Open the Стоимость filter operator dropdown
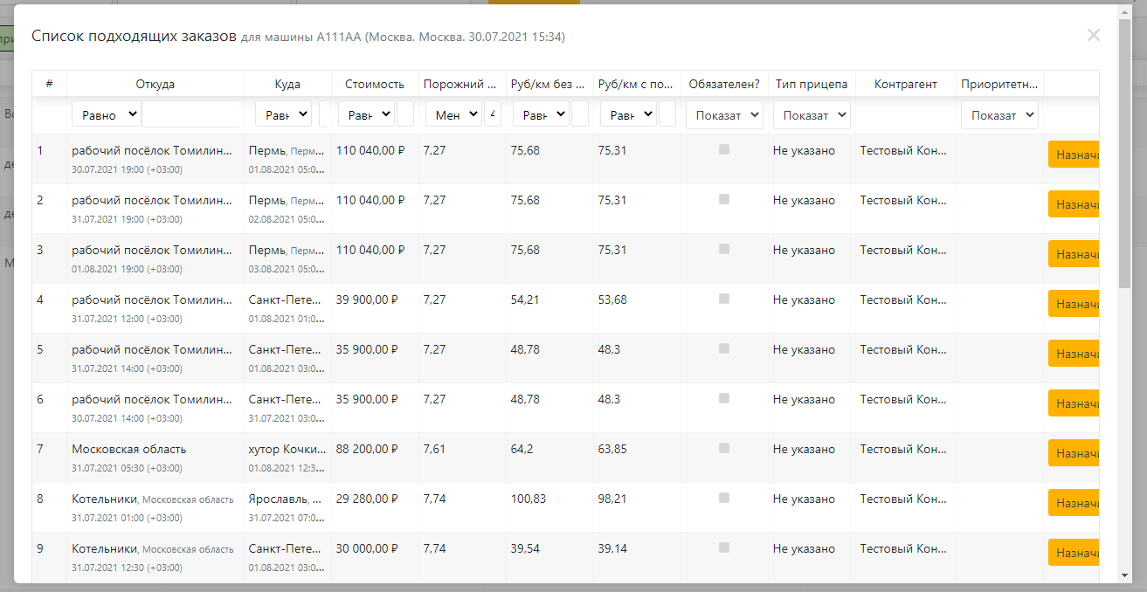 (x=366, y=114)
